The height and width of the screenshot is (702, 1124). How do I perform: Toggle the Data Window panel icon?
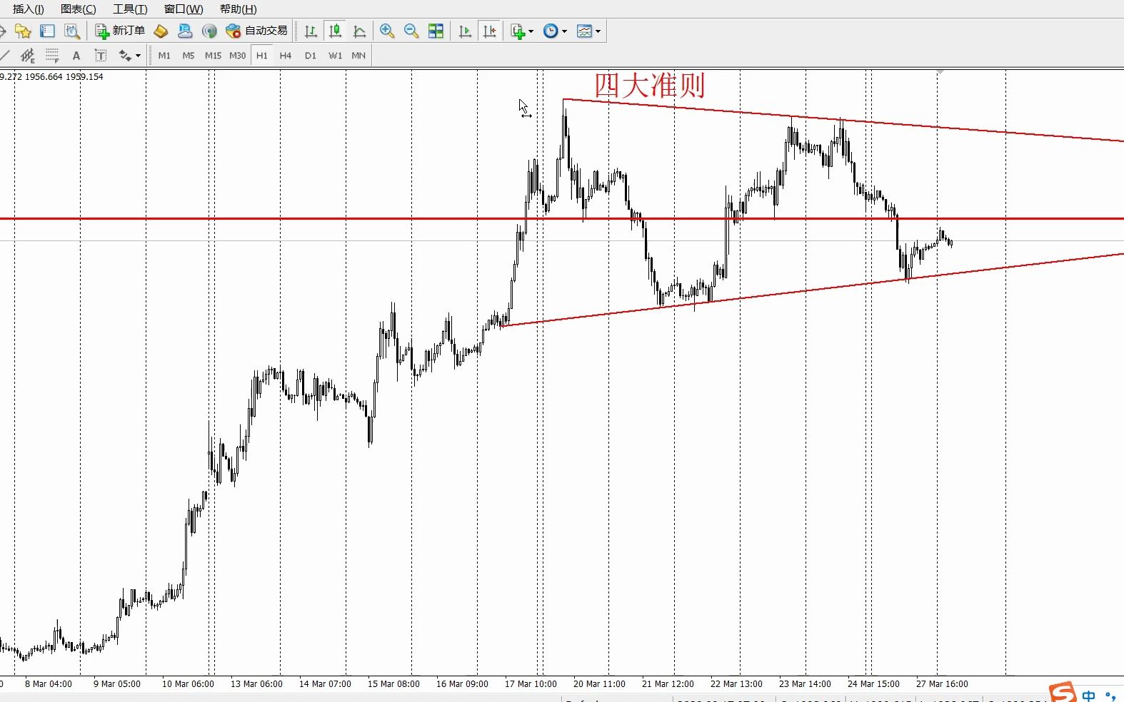47,31
